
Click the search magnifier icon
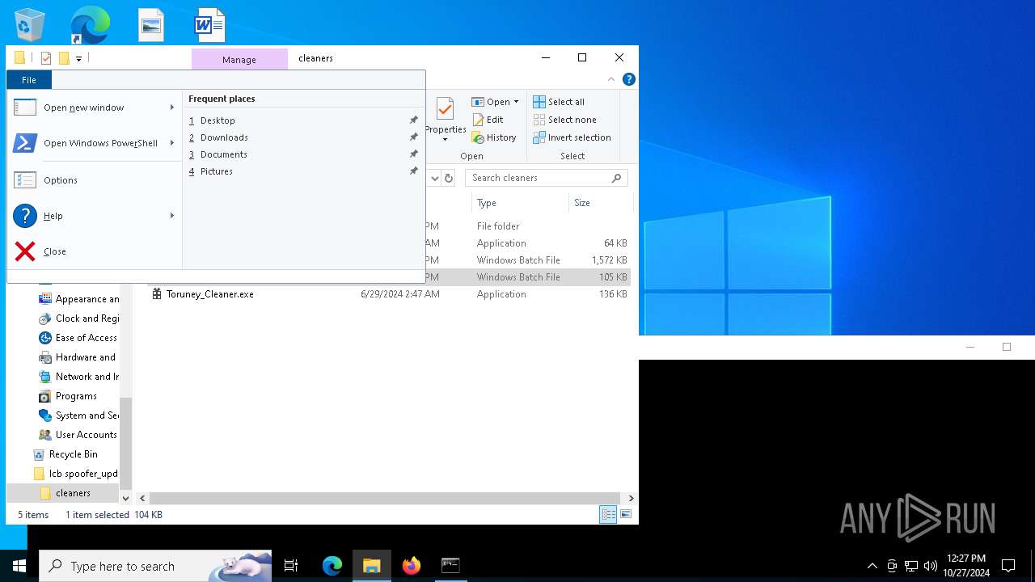click(616, 178)
